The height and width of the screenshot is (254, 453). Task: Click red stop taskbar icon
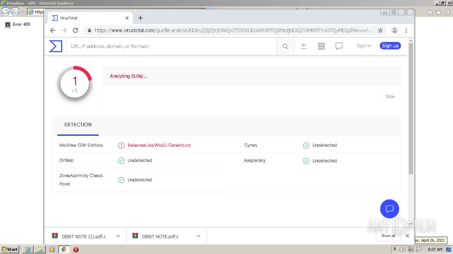coord(76,249)
